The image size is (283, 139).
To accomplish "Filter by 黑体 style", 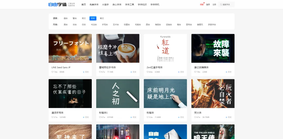I will [x=66, y=25].
